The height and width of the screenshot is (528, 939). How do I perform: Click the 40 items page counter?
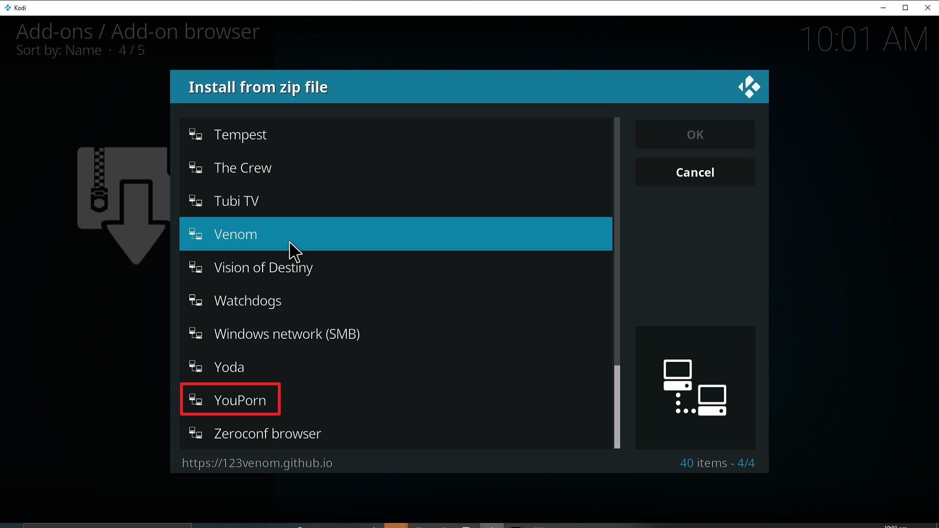click(x=717, y=463)
